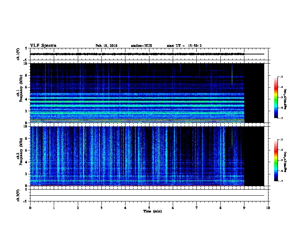Viewport: 302px width, 233px height.
Task: Click the time axis tick "7"
Action: point(197,207)
